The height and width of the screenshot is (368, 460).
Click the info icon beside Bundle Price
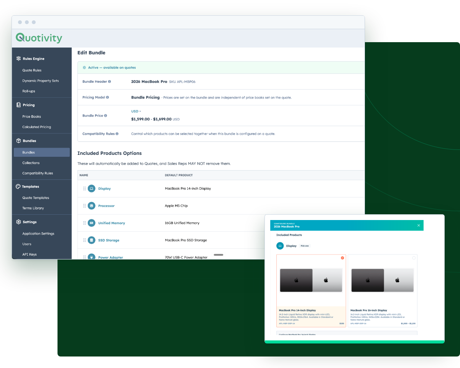coord(105,115)
